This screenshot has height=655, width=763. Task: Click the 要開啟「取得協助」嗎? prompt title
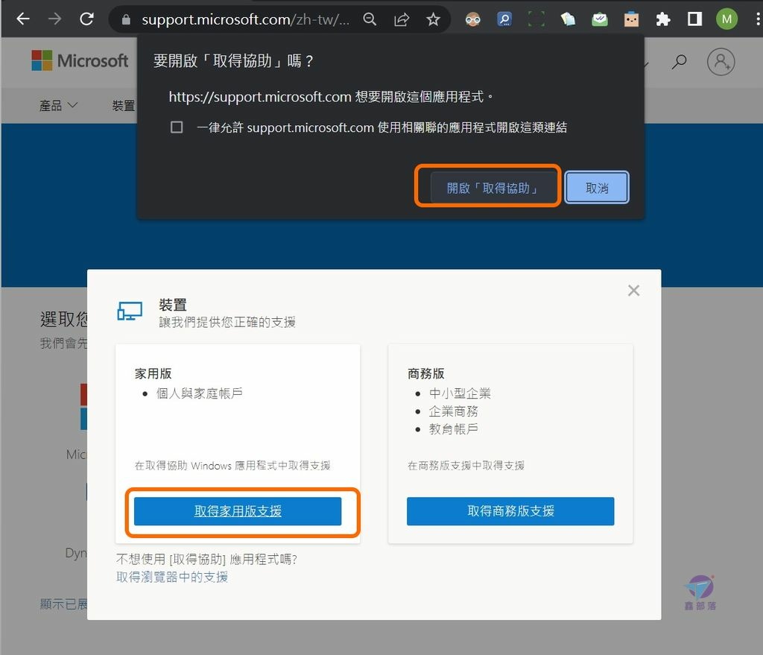coord(233,61)
